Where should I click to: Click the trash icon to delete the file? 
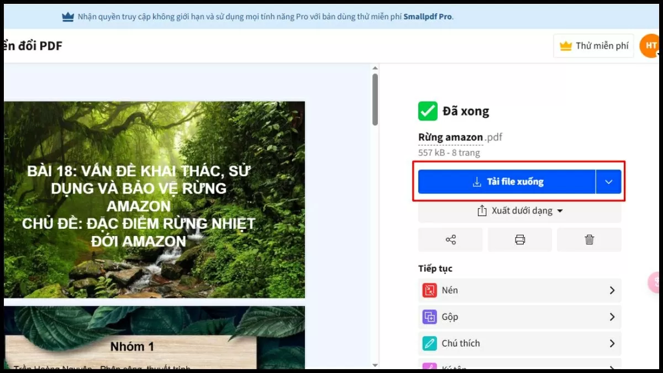[589, 239]
